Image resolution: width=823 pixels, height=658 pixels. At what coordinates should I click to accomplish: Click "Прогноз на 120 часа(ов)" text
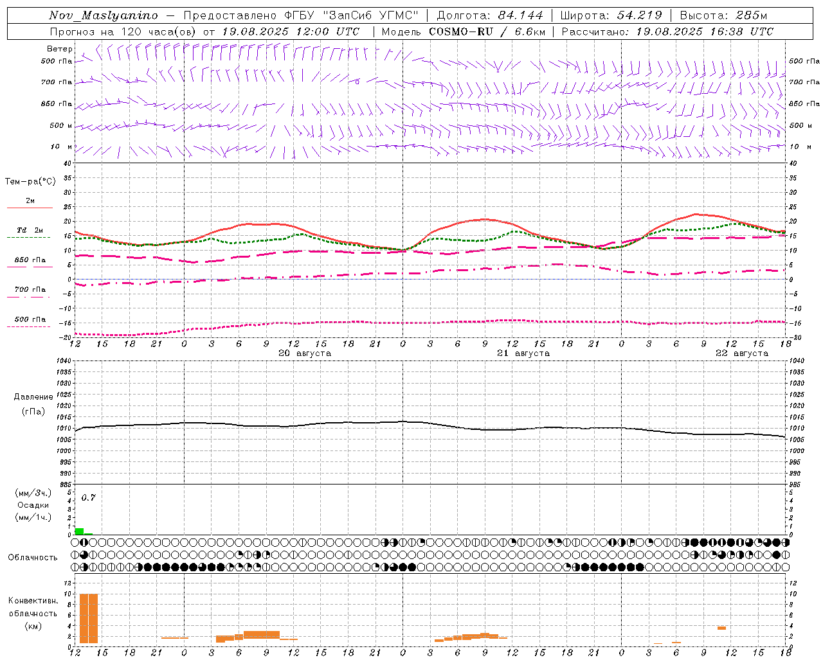(x=123, y=31)
